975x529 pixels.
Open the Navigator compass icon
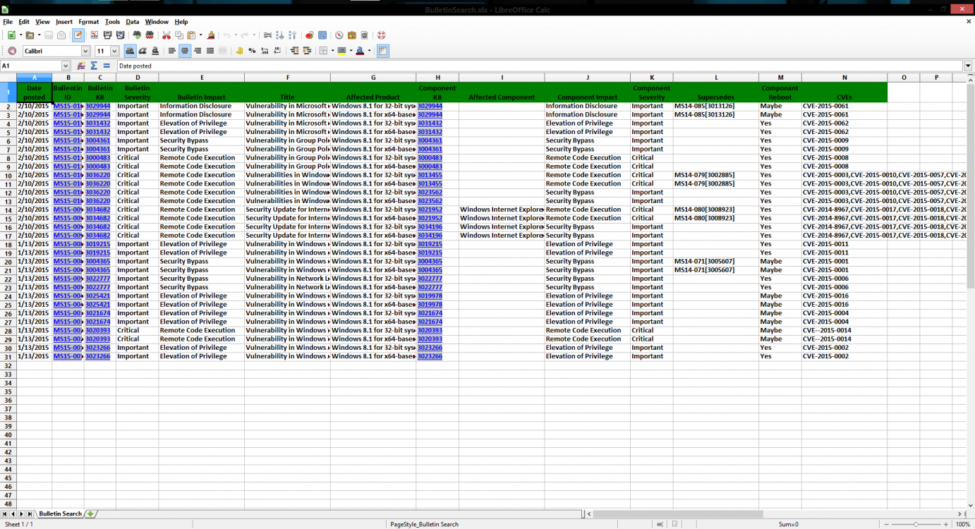[x=339, y=35]
